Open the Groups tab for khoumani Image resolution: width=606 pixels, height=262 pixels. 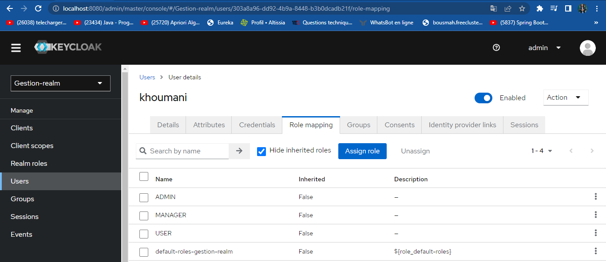[358, 125]
